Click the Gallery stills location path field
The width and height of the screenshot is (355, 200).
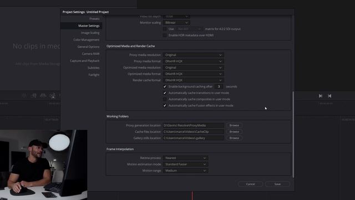coord(194,138)
